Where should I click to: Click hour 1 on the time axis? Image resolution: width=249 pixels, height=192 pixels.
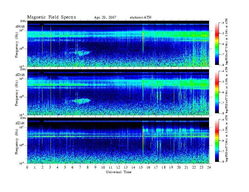click(x=35, y=168)
